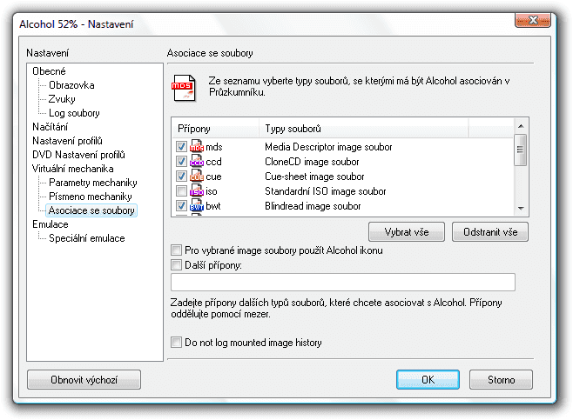Image resolution: width=573 pixels, height=420 pixels.
Task: Click the file list scroll up arrow
Action: pos(521,126)
